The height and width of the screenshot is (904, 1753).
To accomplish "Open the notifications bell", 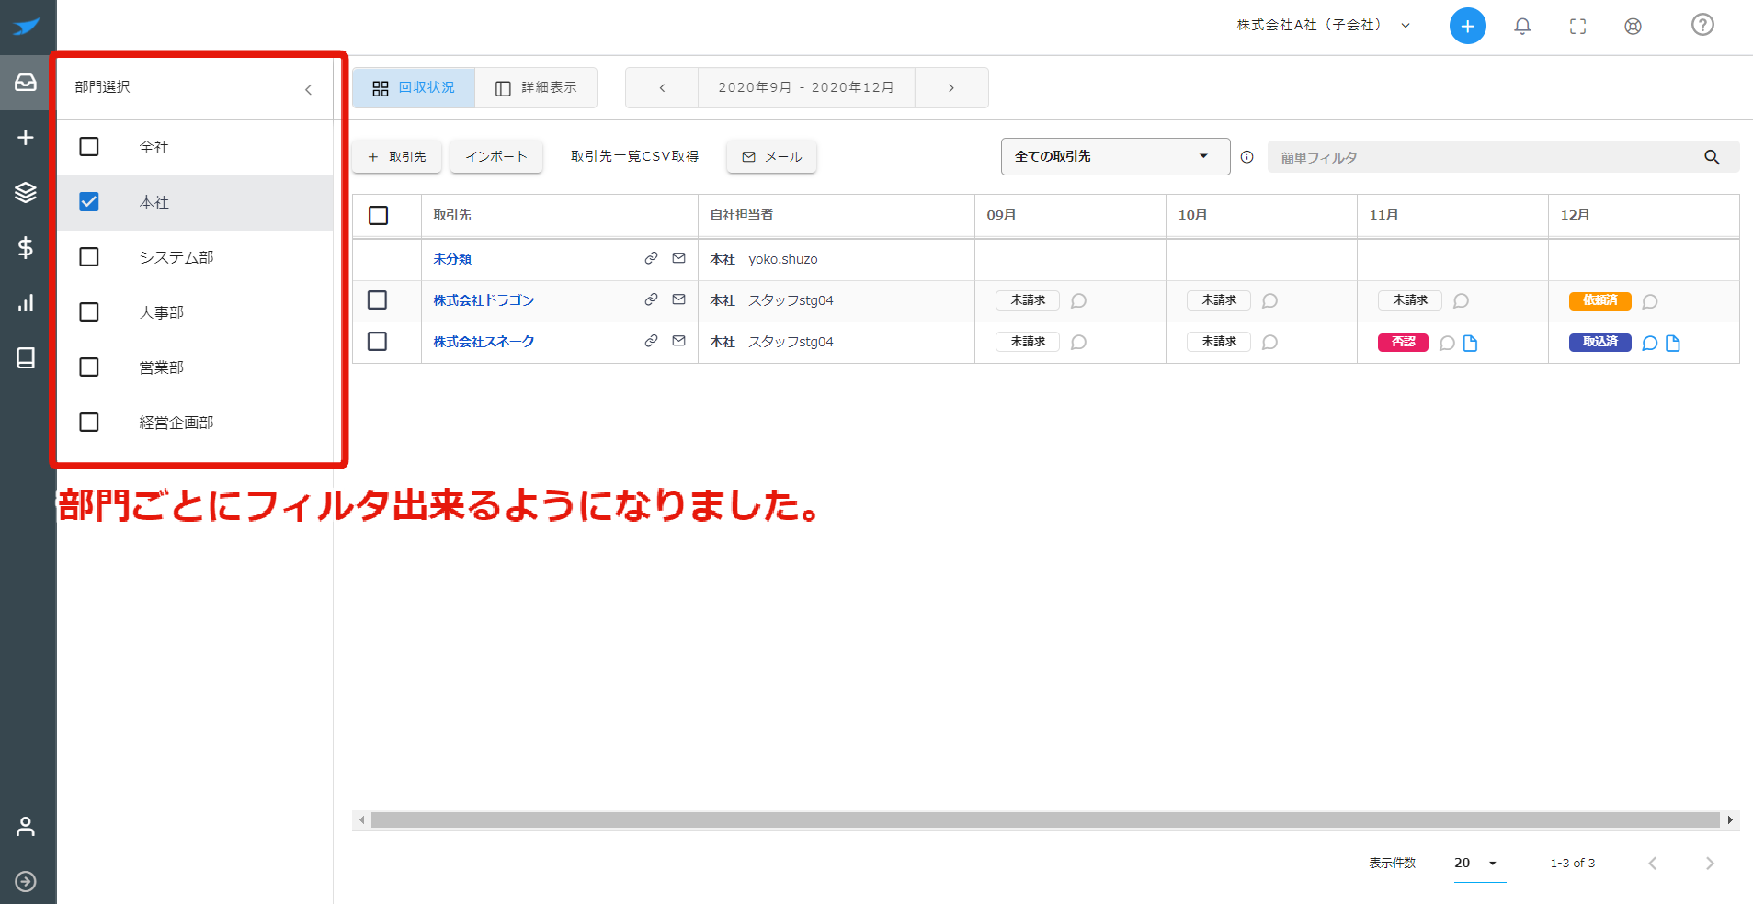I will click(x=1522, y=26).
